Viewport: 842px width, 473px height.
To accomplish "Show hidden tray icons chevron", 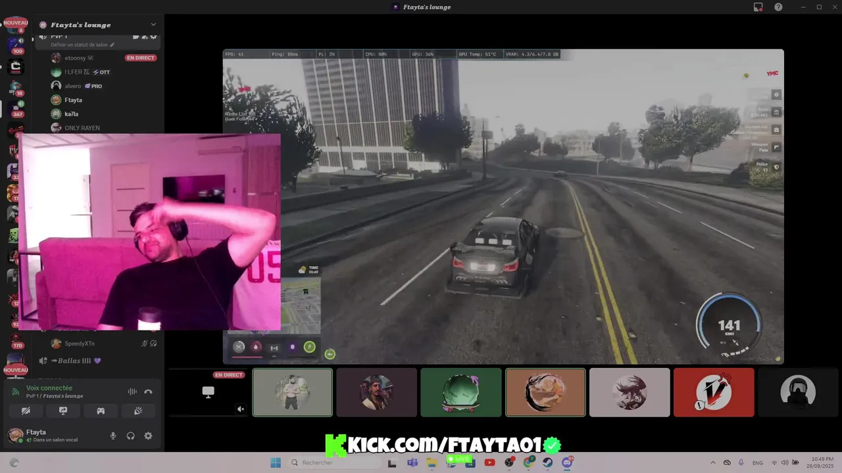I will tap(712, 462).
